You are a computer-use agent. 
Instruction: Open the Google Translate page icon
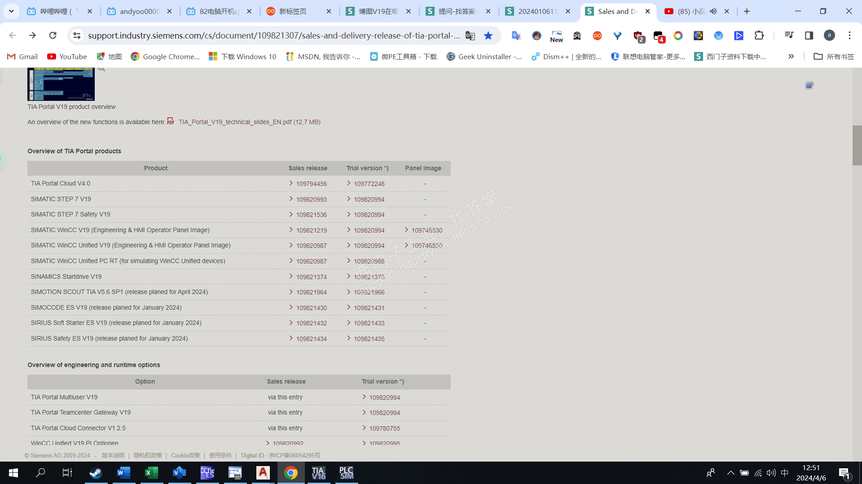[x=470, y=35]
